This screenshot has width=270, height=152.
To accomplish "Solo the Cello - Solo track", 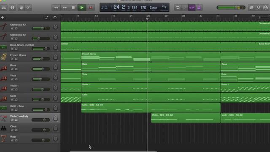I will (x=16, y=110).
